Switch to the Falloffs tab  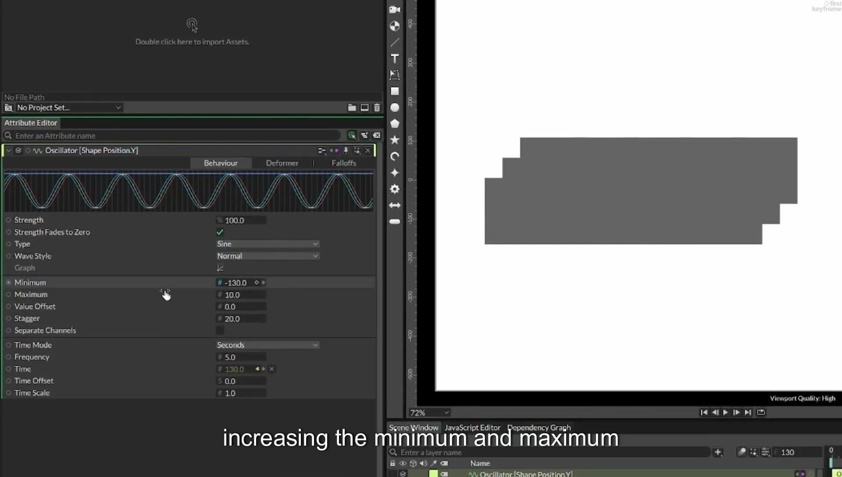tap(343, 163)
